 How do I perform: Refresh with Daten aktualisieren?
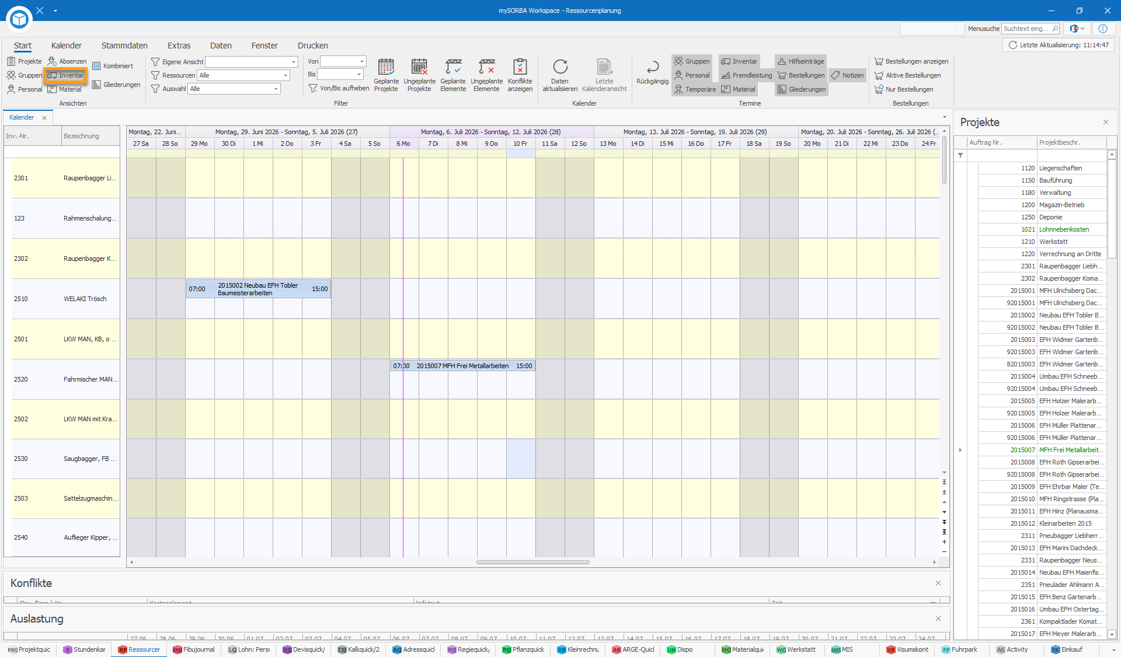pyautogui.click(x=560, y=75)
